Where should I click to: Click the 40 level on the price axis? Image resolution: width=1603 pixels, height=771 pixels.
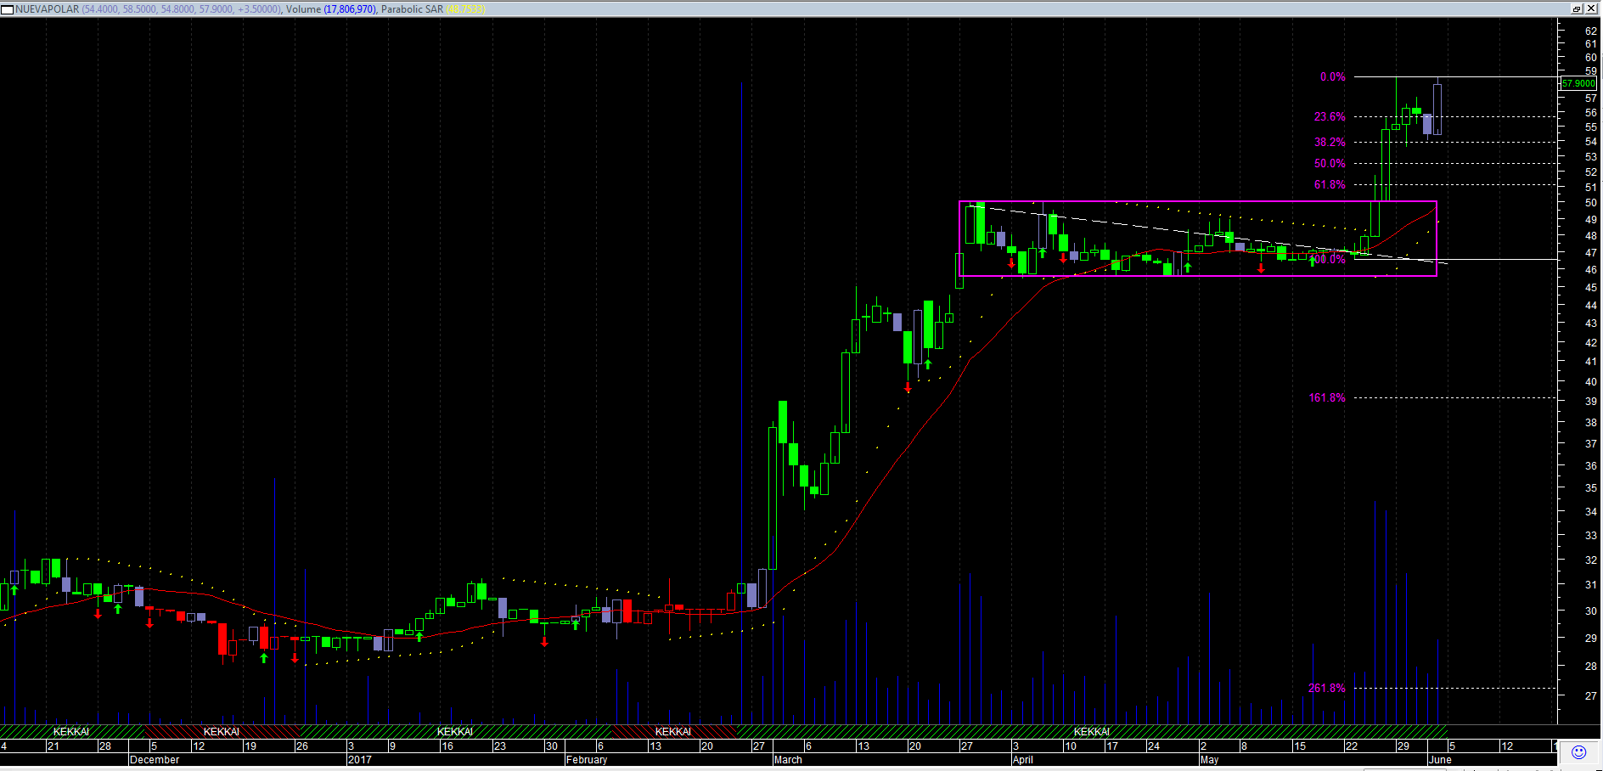point(1591,382)
